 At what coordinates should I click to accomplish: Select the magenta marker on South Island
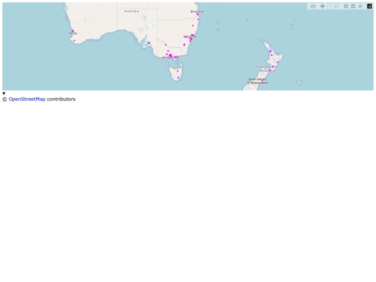[263, 81]
